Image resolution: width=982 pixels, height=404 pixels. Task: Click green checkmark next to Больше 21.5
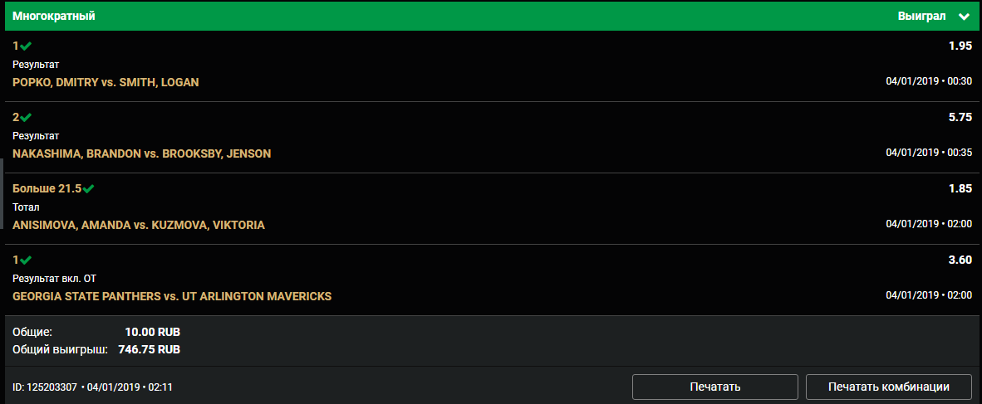89,189
